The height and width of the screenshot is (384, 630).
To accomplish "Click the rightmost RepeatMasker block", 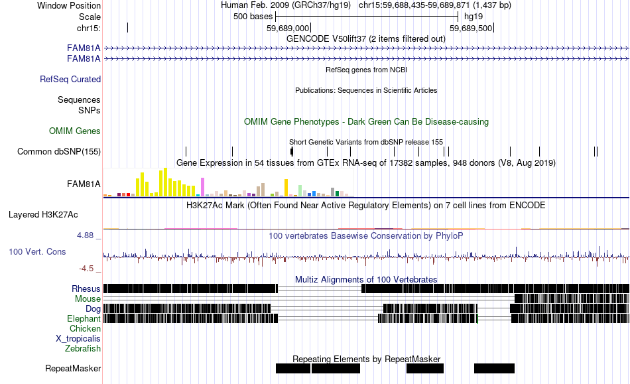I will click(x=494, y=368).
